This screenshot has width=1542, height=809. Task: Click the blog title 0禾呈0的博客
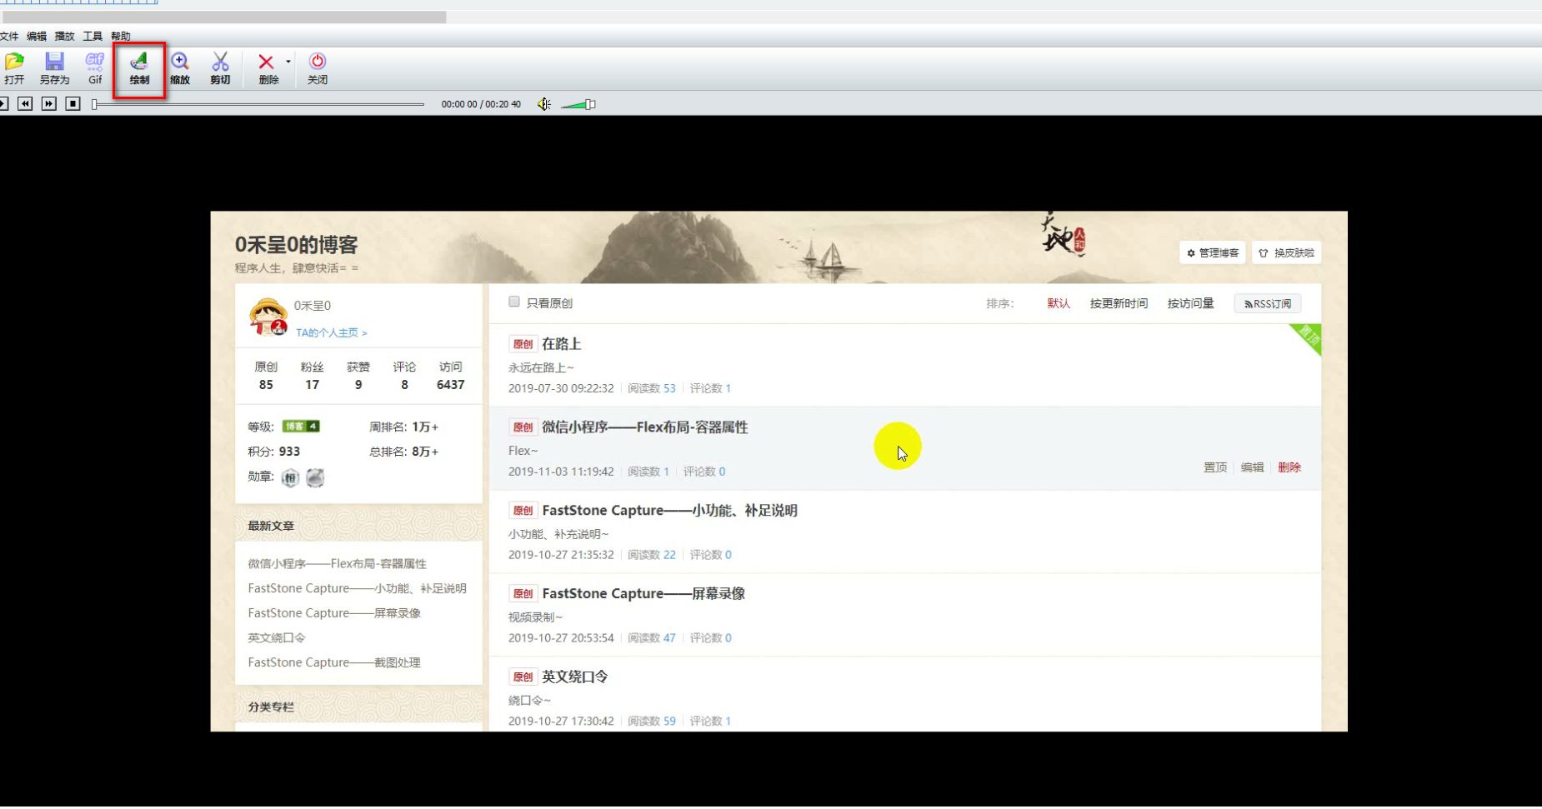[x=296, y=244]
